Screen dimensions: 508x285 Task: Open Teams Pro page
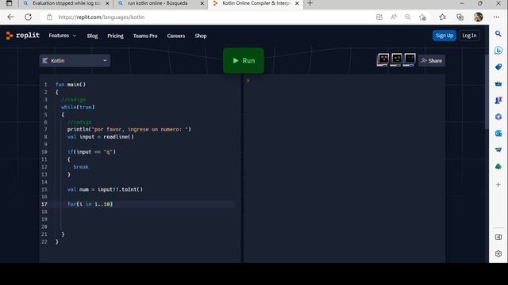(x=145, y=36)
